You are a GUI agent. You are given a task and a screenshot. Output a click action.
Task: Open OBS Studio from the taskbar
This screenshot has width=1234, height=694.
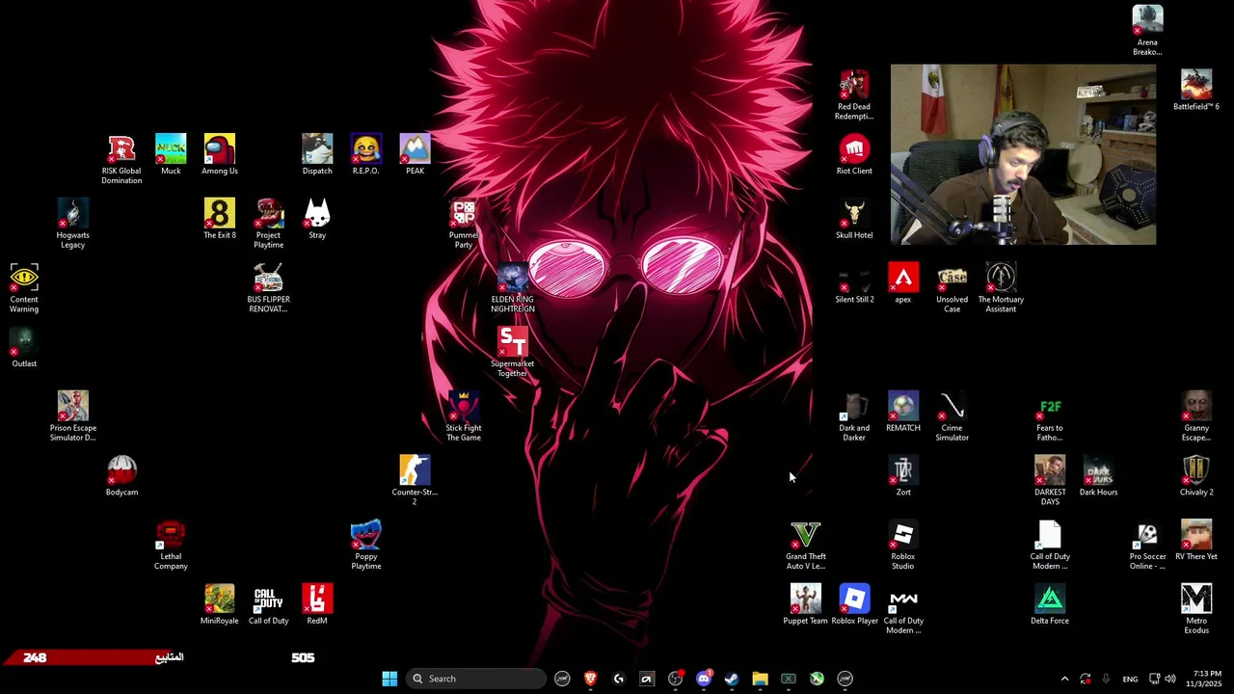(x=675, y=679)
